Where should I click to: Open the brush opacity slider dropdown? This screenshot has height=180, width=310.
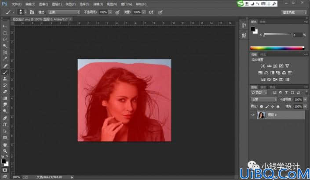tap(110, 12)
